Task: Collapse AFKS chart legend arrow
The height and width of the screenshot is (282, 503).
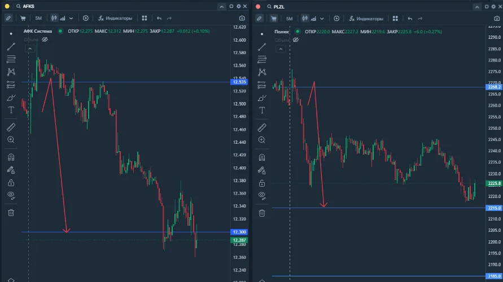Action: [30, 49]
